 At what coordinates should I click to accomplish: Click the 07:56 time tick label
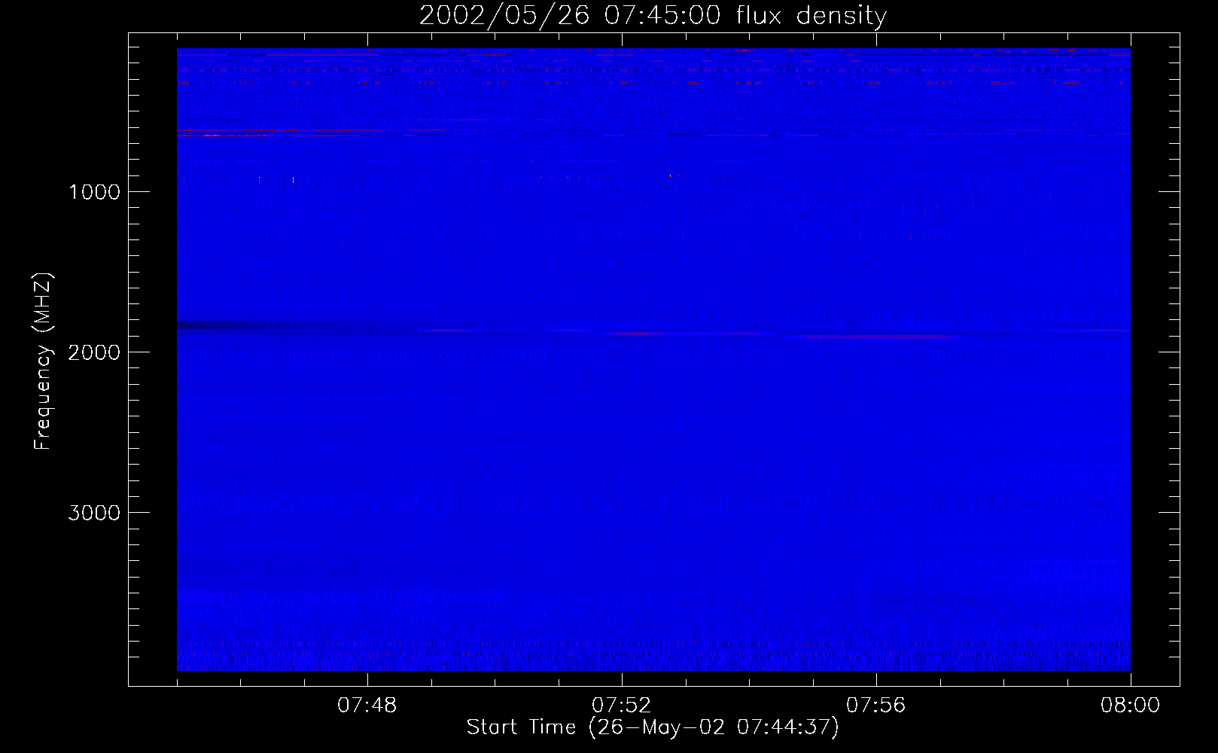[x=876, y=706]
